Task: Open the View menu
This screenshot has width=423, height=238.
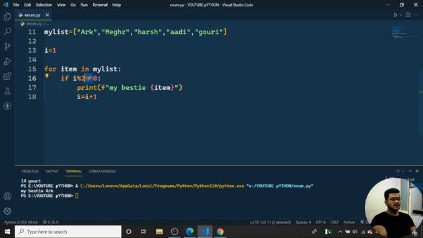Action: tap(61, 5)
